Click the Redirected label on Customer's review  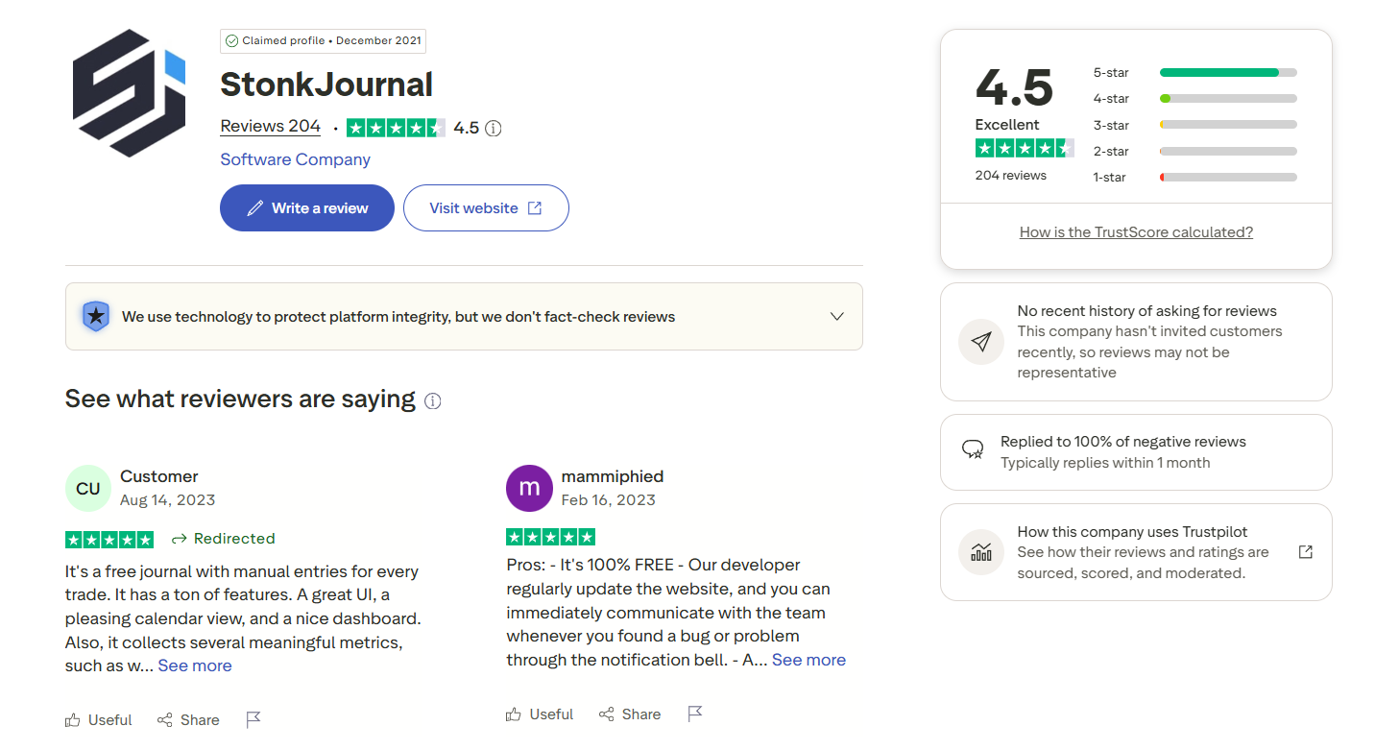coord(224,539)
